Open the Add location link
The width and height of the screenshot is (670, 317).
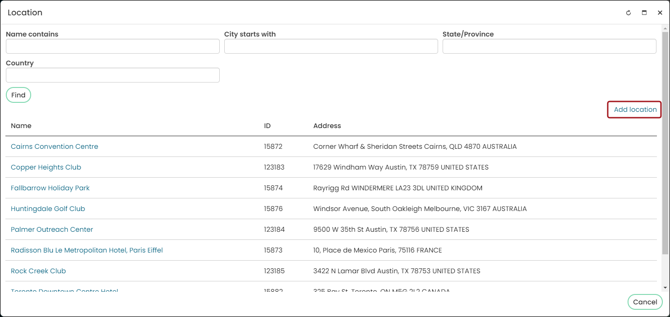[x=635, y=110]
